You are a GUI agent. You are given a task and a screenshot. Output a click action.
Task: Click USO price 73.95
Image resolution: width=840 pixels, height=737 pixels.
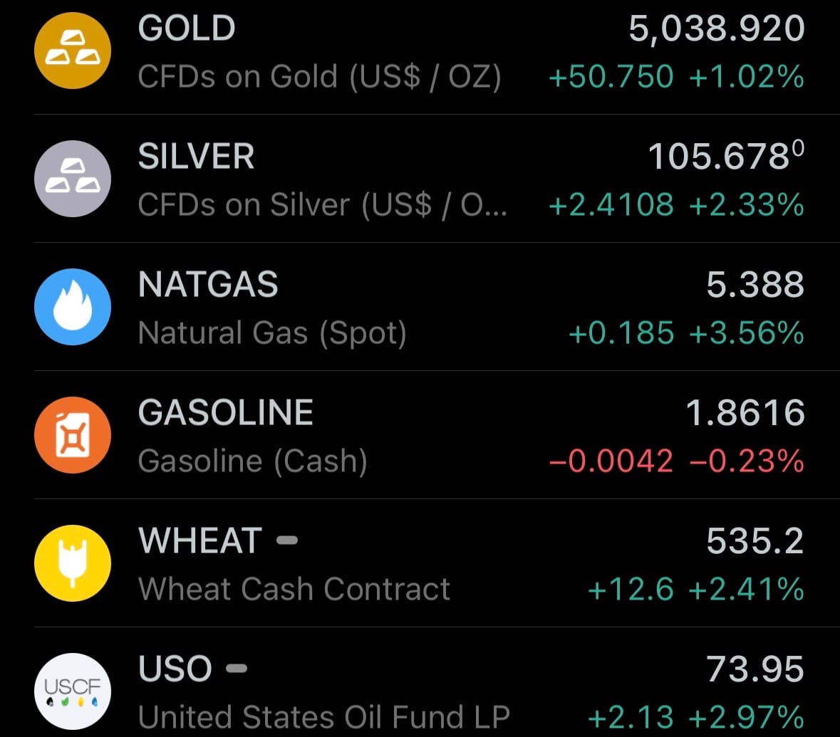tap(755, 669)
